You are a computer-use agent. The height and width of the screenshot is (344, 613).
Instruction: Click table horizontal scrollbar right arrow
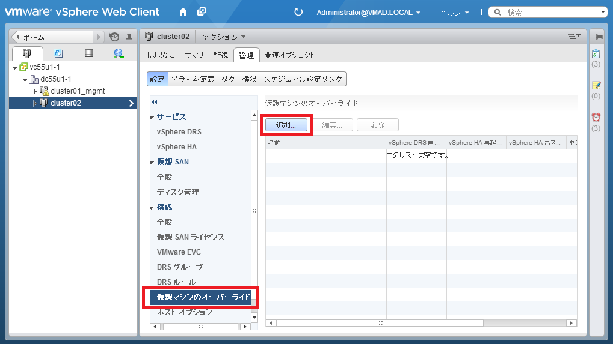(x=571, y=323)
